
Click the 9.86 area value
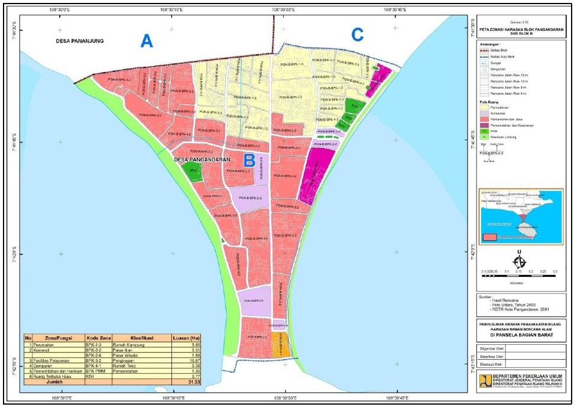194,345
